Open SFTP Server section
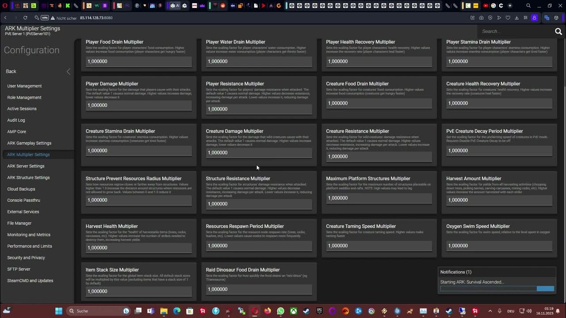Screen dimensions: 566x318 click(x=19, y=269)
